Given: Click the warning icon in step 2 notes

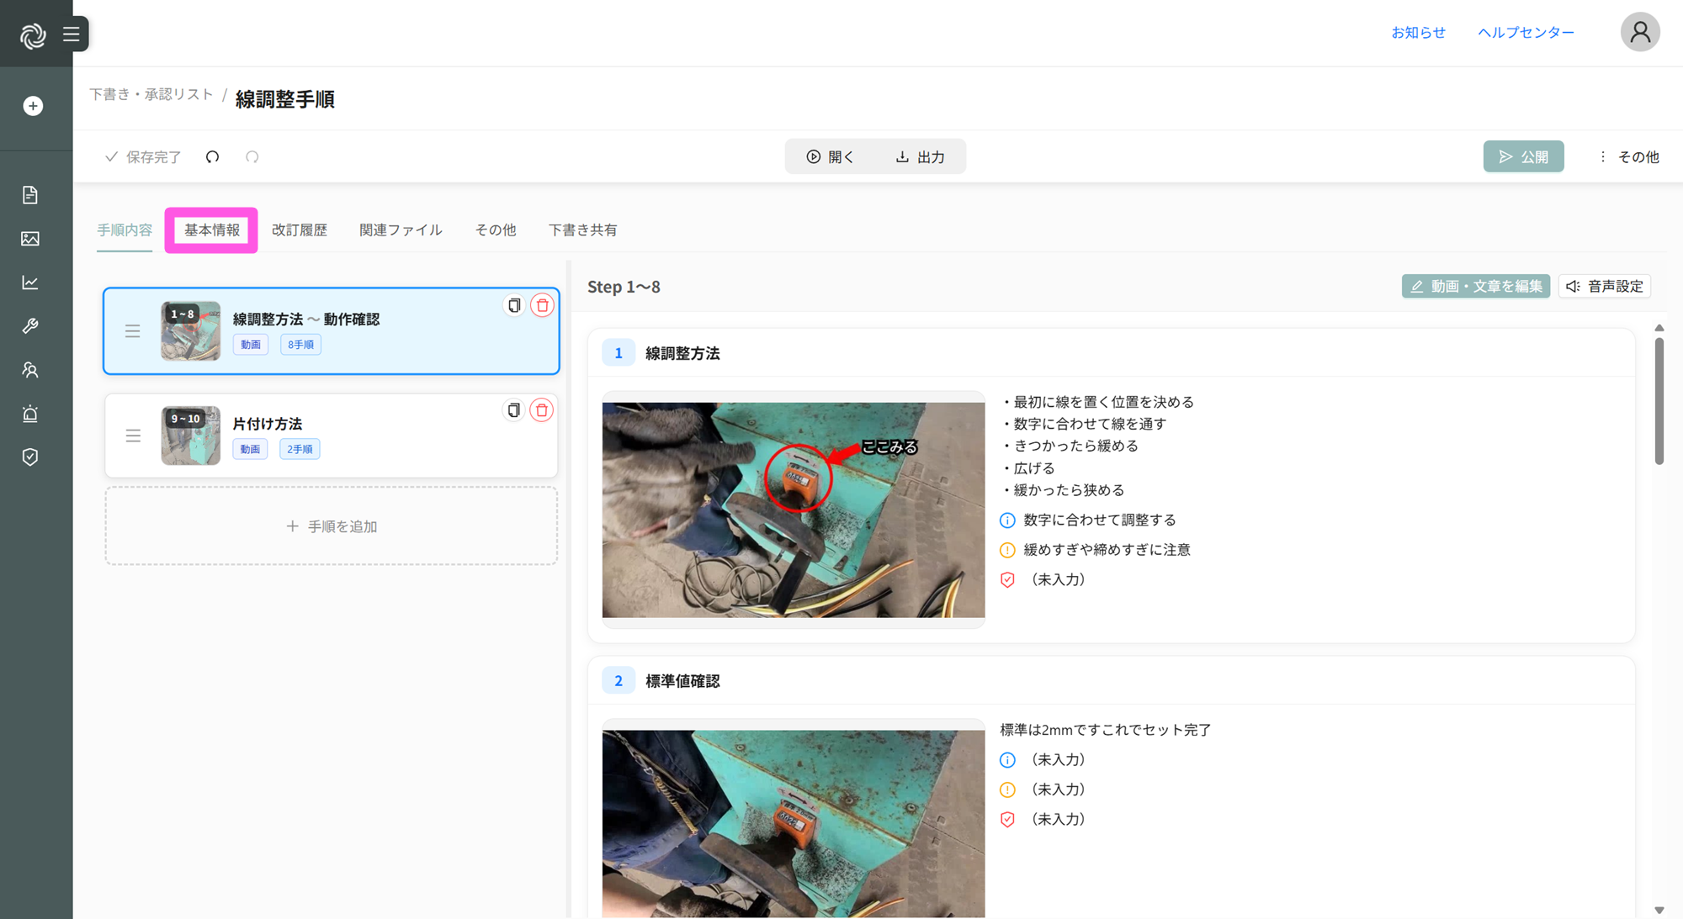Looking at the screenshot, I should 1007,790.
